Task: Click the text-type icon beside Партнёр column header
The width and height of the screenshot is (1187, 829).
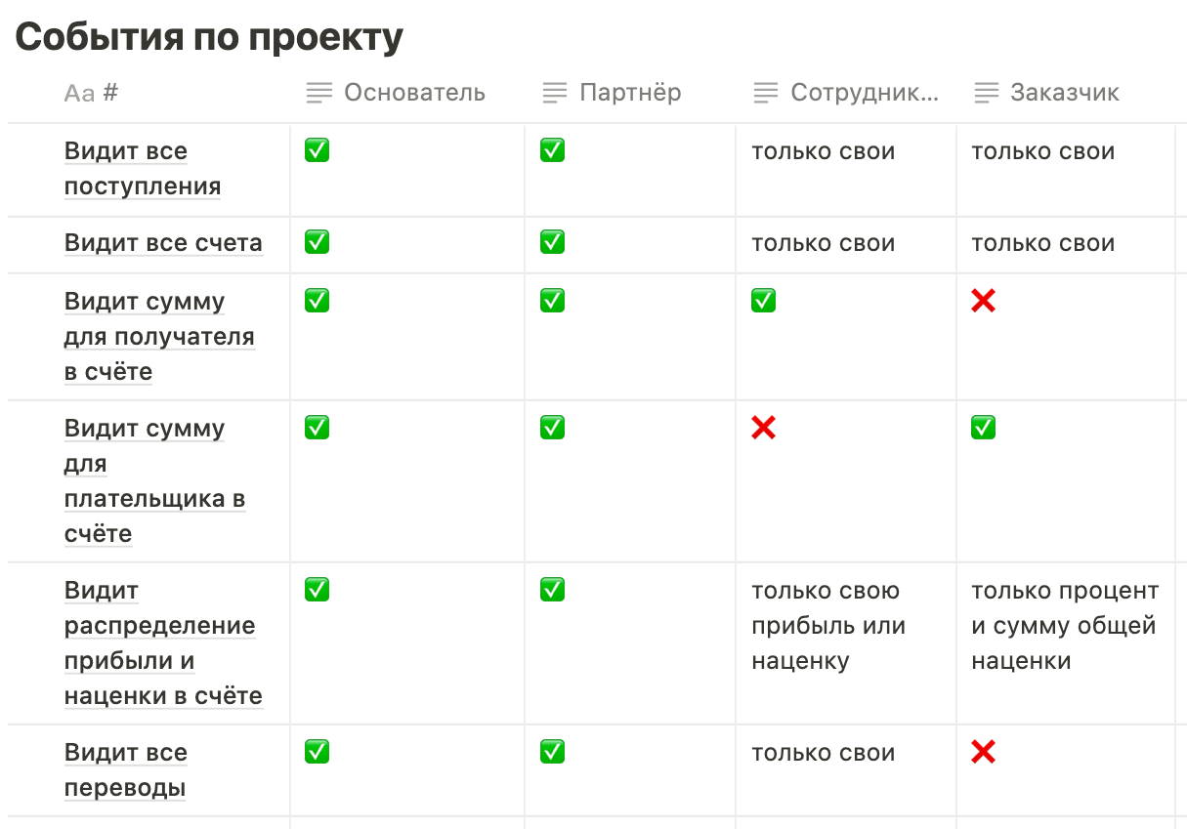Action: [x=554, y=93]
